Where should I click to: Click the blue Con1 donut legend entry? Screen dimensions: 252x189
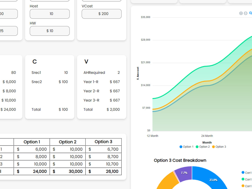[246, 173]
